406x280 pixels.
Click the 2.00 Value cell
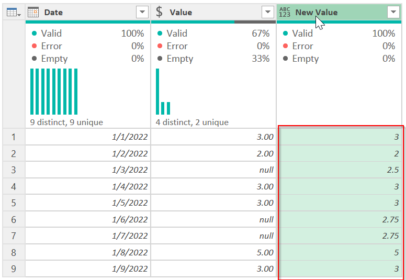coord(213,153)
